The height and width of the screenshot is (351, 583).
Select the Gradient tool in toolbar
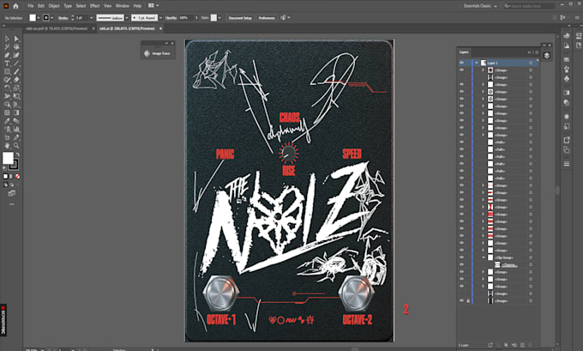16,112
